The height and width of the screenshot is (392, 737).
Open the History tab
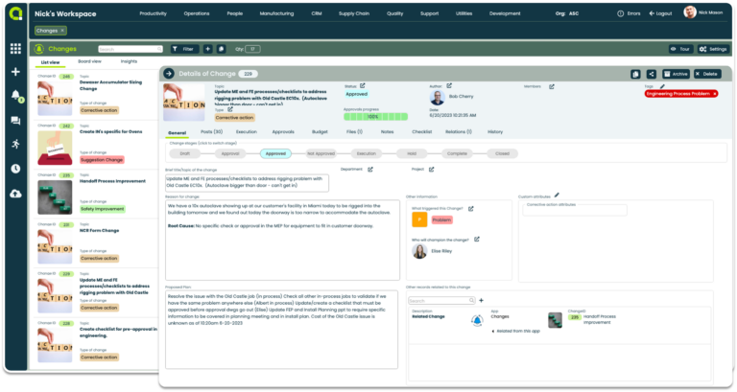click(495, 132)
